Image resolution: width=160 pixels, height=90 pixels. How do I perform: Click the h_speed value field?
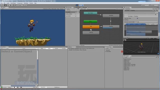(x=77, y=12)
